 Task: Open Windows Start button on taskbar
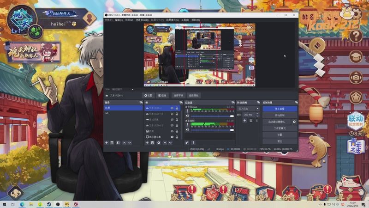pos(4,204)
